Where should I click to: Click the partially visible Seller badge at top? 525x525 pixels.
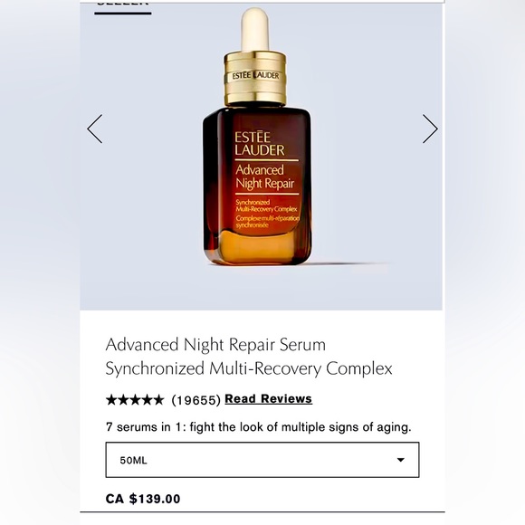coord(123,4)
